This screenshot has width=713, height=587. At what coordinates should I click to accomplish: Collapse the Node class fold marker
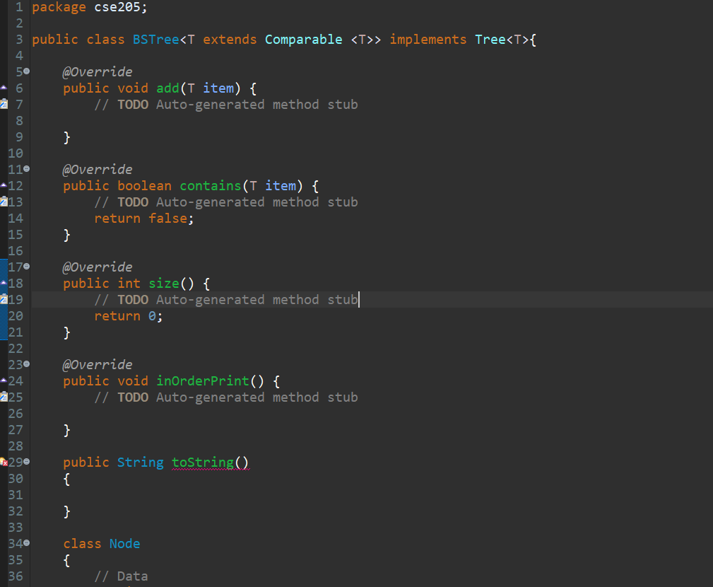tap(25, 543)
